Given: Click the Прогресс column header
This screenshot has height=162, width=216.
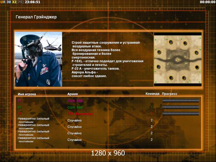Looking at the screenshot, I should 170,94.
